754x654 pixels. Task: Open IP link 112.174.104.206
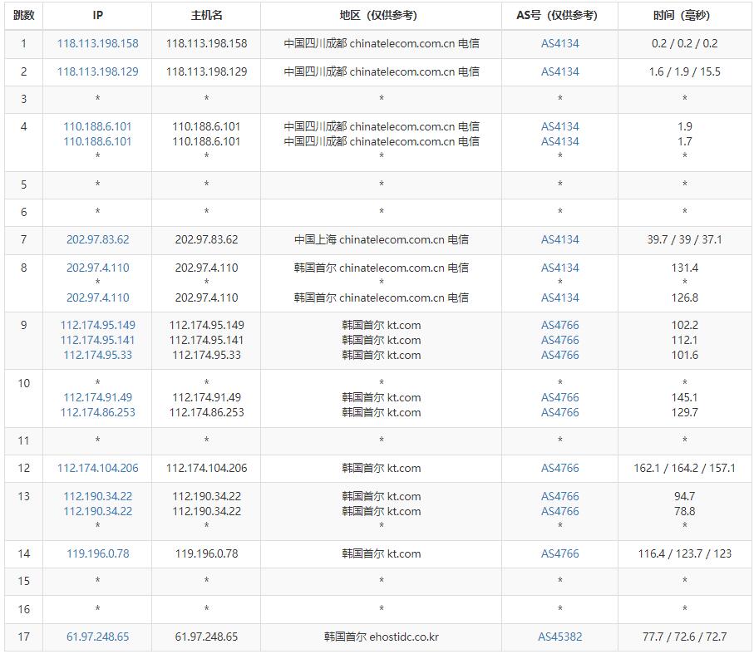pos(97,468)
